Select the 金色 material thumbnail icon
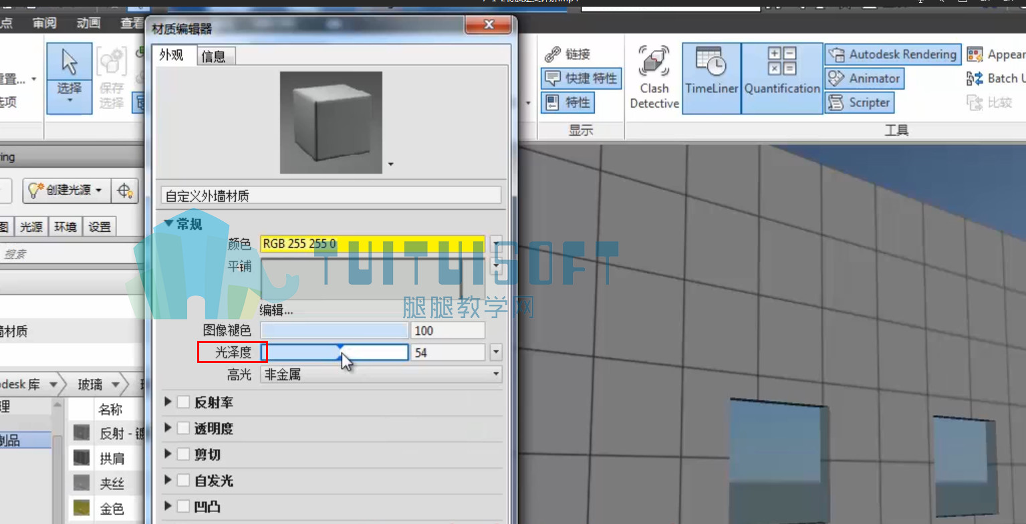This screenshot has height=524, width=1026. 82,509
